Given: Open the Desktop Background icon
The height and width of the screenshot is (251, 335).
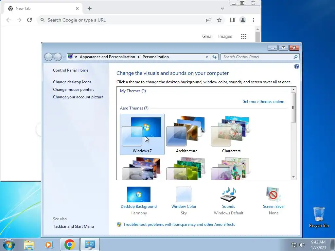Looking at the screenshot, I should [x=138, y=194].
